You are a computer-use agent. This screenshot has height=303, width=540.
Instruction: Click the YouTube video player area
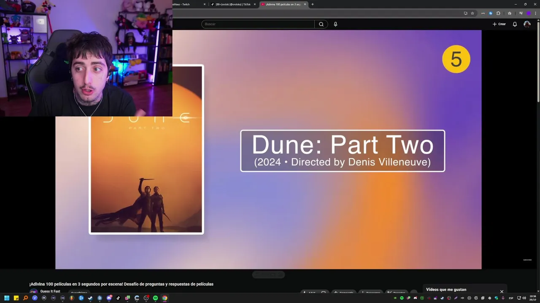click(x=268, y=149)
